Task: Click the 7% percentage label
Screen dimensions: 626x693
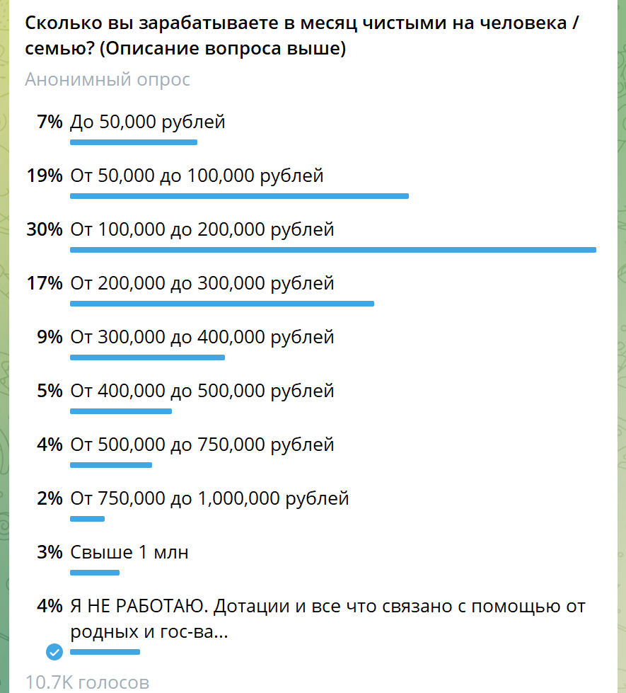Action: (50, 122)
